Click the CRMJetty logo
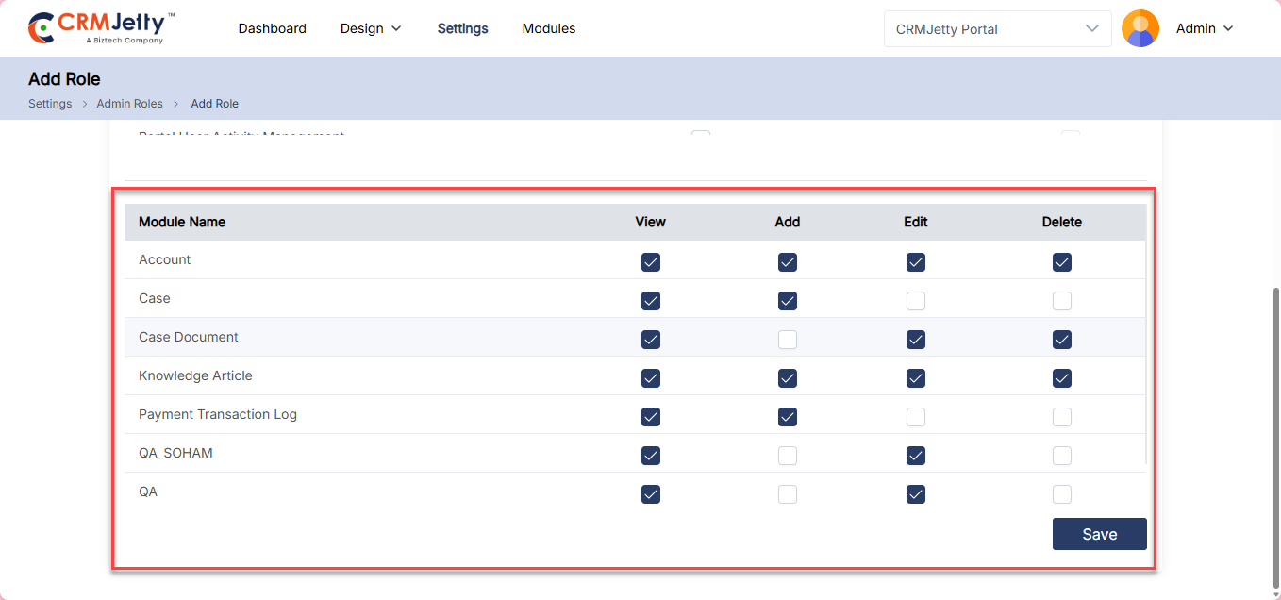The width and height of the screenshot is (1281, 600). point(102,28)
